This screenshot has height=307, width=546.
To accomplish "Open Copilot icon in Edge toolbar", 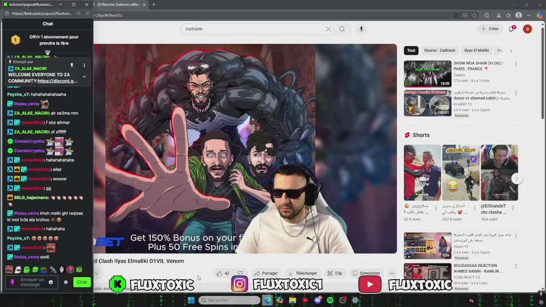I will click(x=540, y=15).
